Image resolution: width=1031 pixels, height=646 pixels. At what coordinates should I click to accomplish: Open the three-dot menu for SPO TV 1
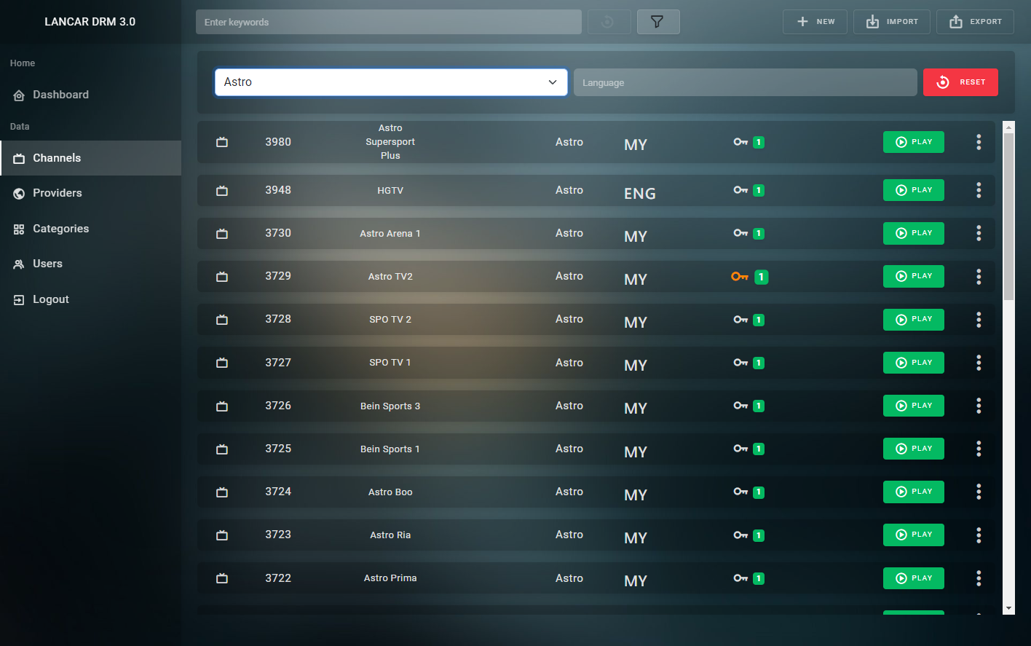pyautogui.click(x=979, y=362)
